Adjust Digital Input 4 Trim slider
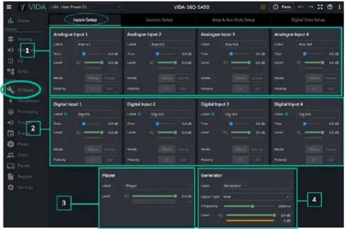The width and height of the screenshot is (345, 229). click(313, 124)
